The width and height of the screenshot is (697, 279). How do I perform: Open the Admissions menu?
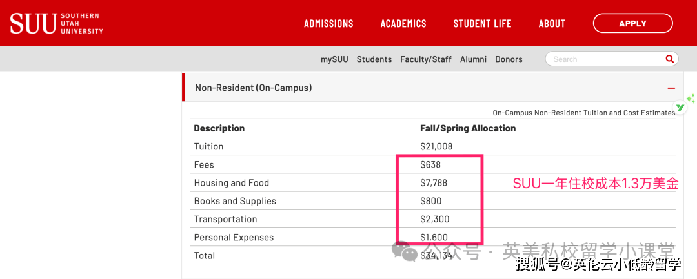328,23
